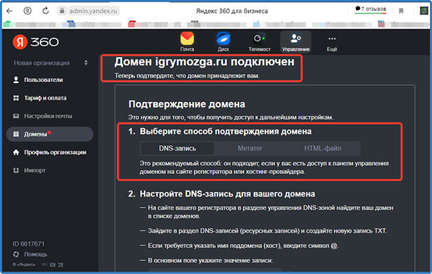
Task: Click the Яндекс 360 logo
Action: point(36,42)
